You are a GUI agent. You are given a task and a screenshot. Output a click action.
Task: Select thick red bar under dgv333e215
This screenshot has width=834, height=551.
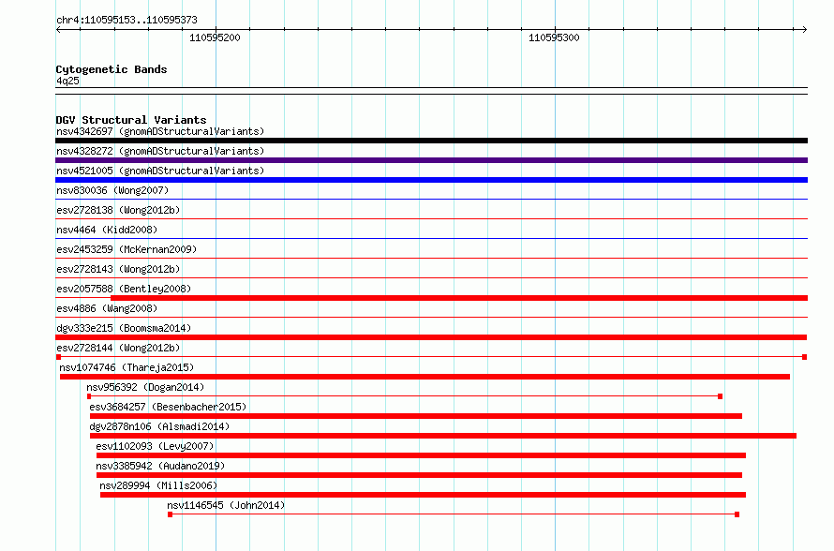click(x=431, y=337)
